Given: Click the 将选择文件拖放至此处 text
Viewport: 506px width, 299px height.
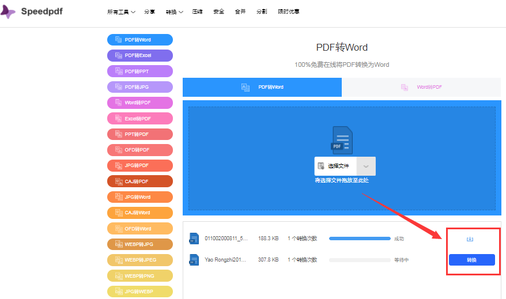Looking at the screenshot, I should [342, 180].
